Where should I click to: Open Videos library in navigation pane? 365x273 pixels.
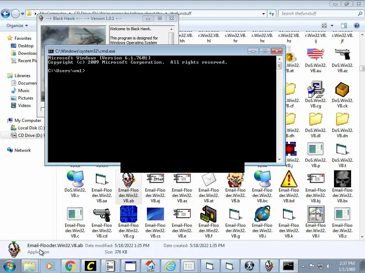pyautogui.click(x=25, y=105)
